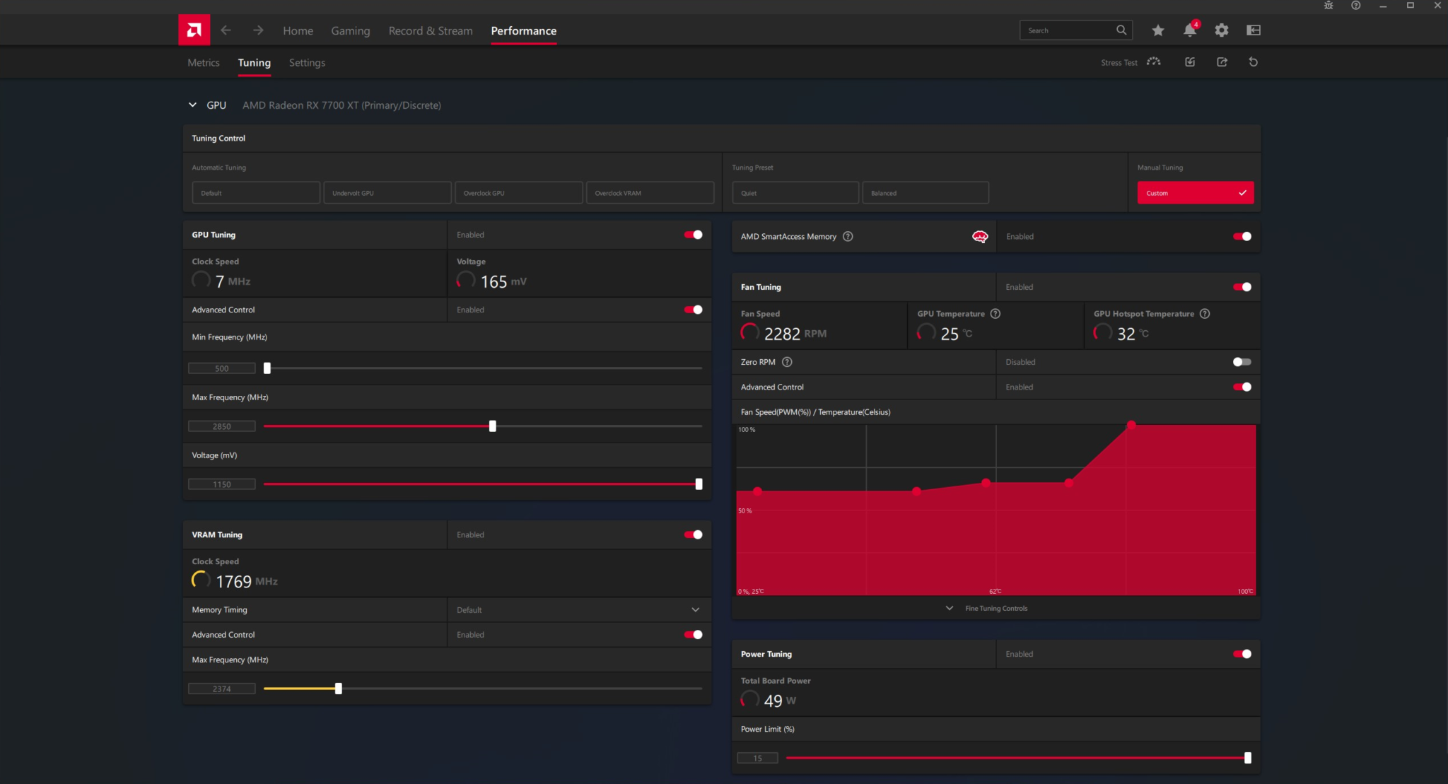
Task: Select Default automatic tuning
Action: (x=256, y=193)
